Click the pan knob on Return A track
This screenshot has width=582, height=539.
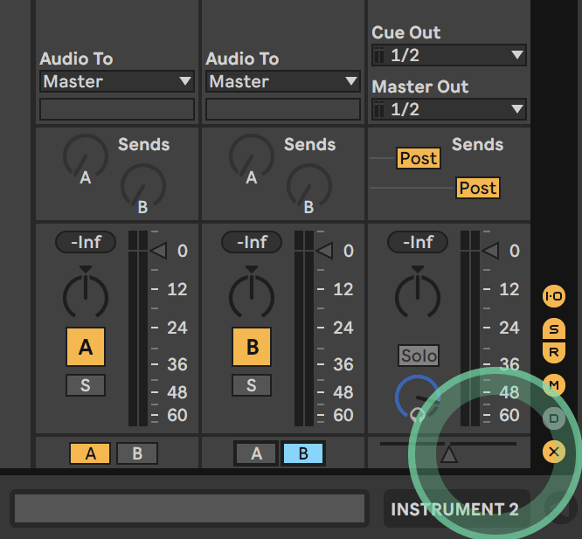coord(86,296)
